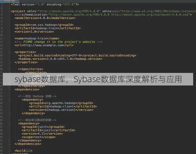
Task: Click the version 4.11 line
Action: tap(42, 134)
